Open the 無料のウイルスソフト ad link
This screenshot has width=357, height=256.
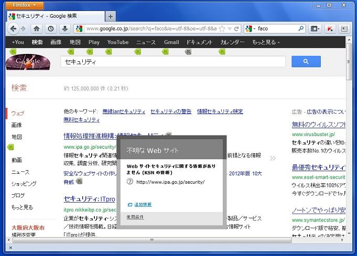(x=319, y=125)
